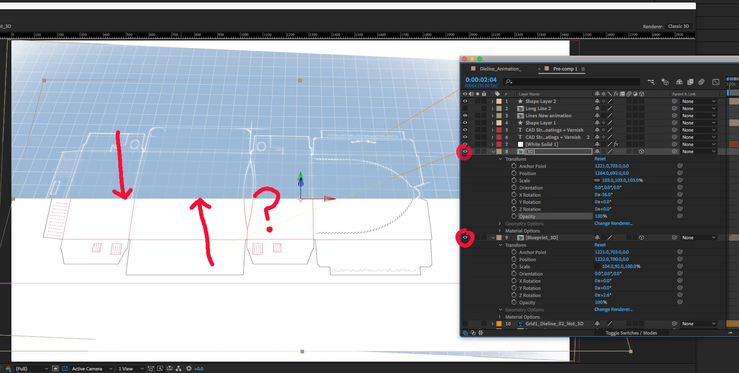
Task: Click the orange label of layer 10
Action: coord(499,324)
